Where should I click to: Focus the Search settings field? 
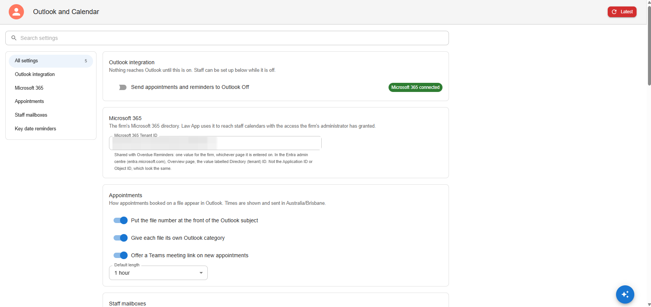pyautogui.click(x=227, y=38)
